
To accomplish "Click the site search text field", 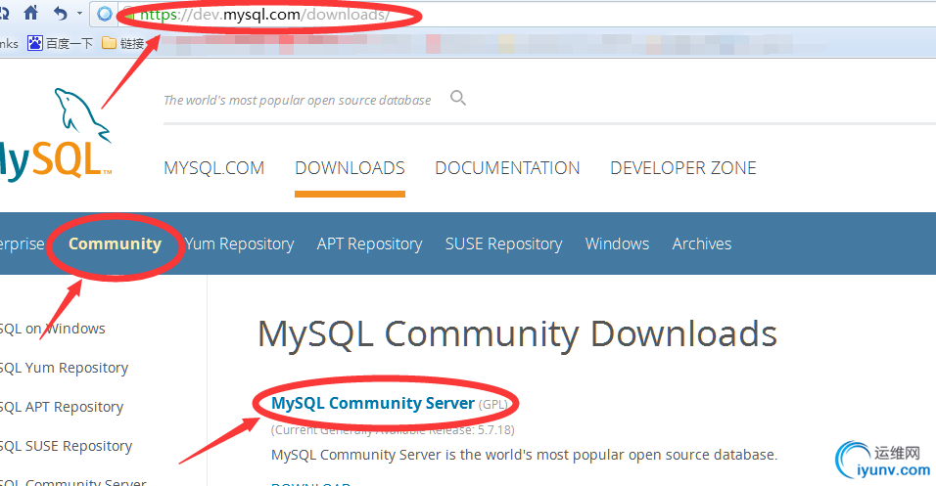I will click(298, 100).
